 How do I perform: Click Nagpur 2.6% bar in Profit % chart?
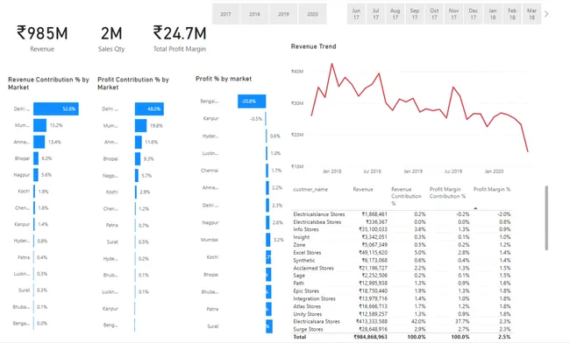pos(268,222)
